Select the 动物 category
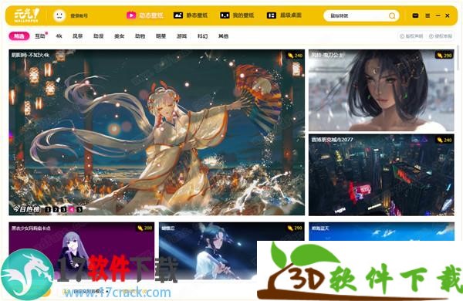The image size is (463, 301). point(140,36)
